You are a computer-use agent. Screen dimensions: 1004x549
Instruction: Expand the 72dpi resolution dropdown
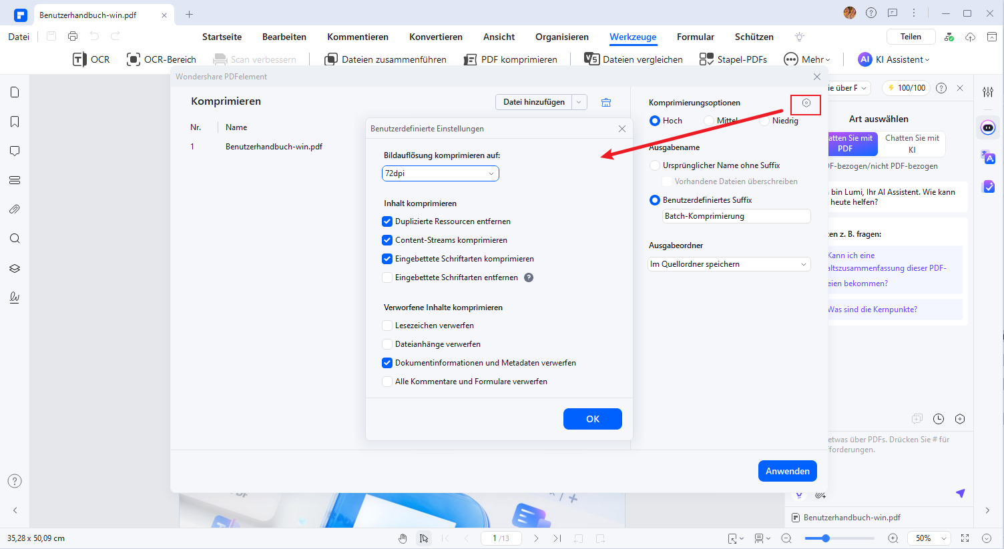coord(441,173)
